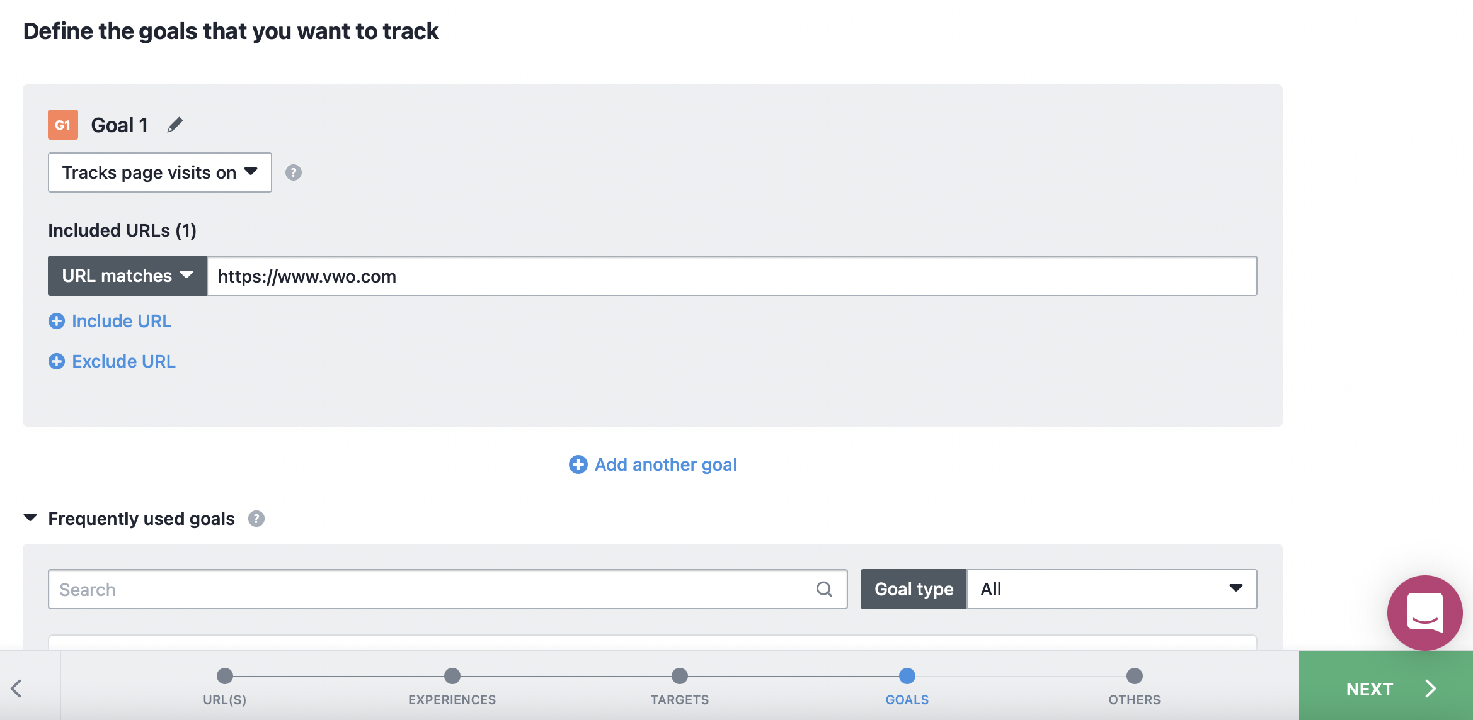1473x720 pixels.
Task: Open the URL matches dropdown
Action: tap(127, 276)
